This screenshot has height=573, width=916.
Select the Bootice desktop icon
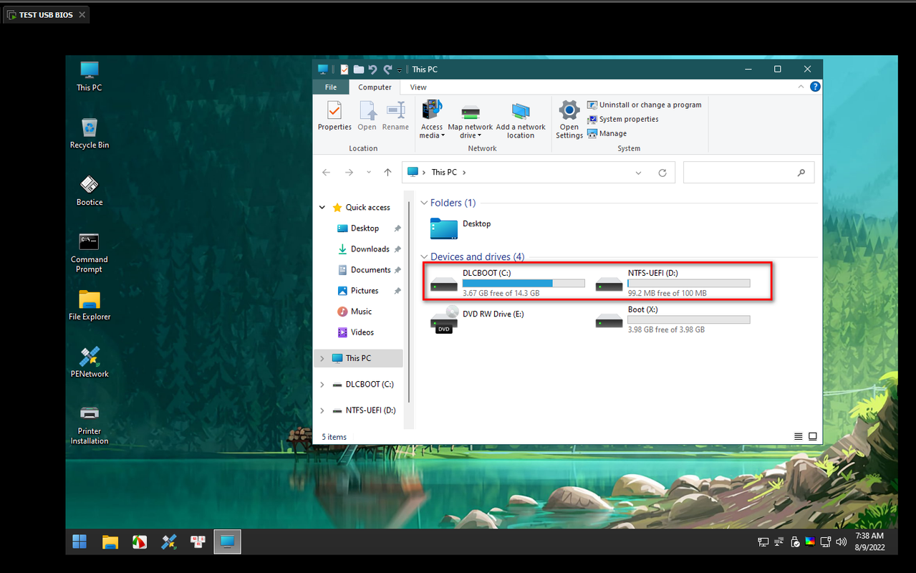point(90,191)
